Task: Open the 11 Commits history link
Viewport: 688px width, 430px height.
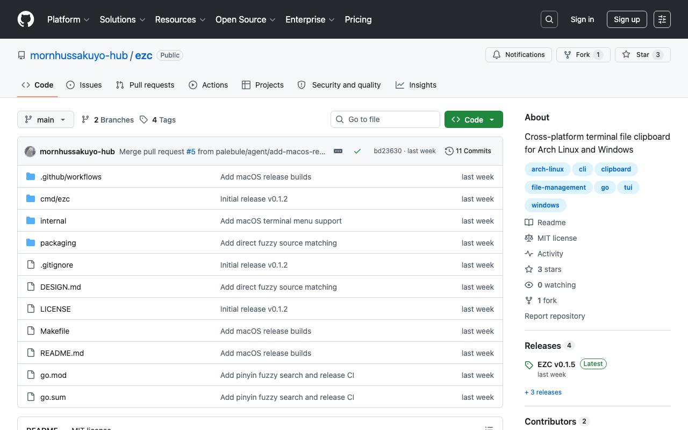Action: 468,151
